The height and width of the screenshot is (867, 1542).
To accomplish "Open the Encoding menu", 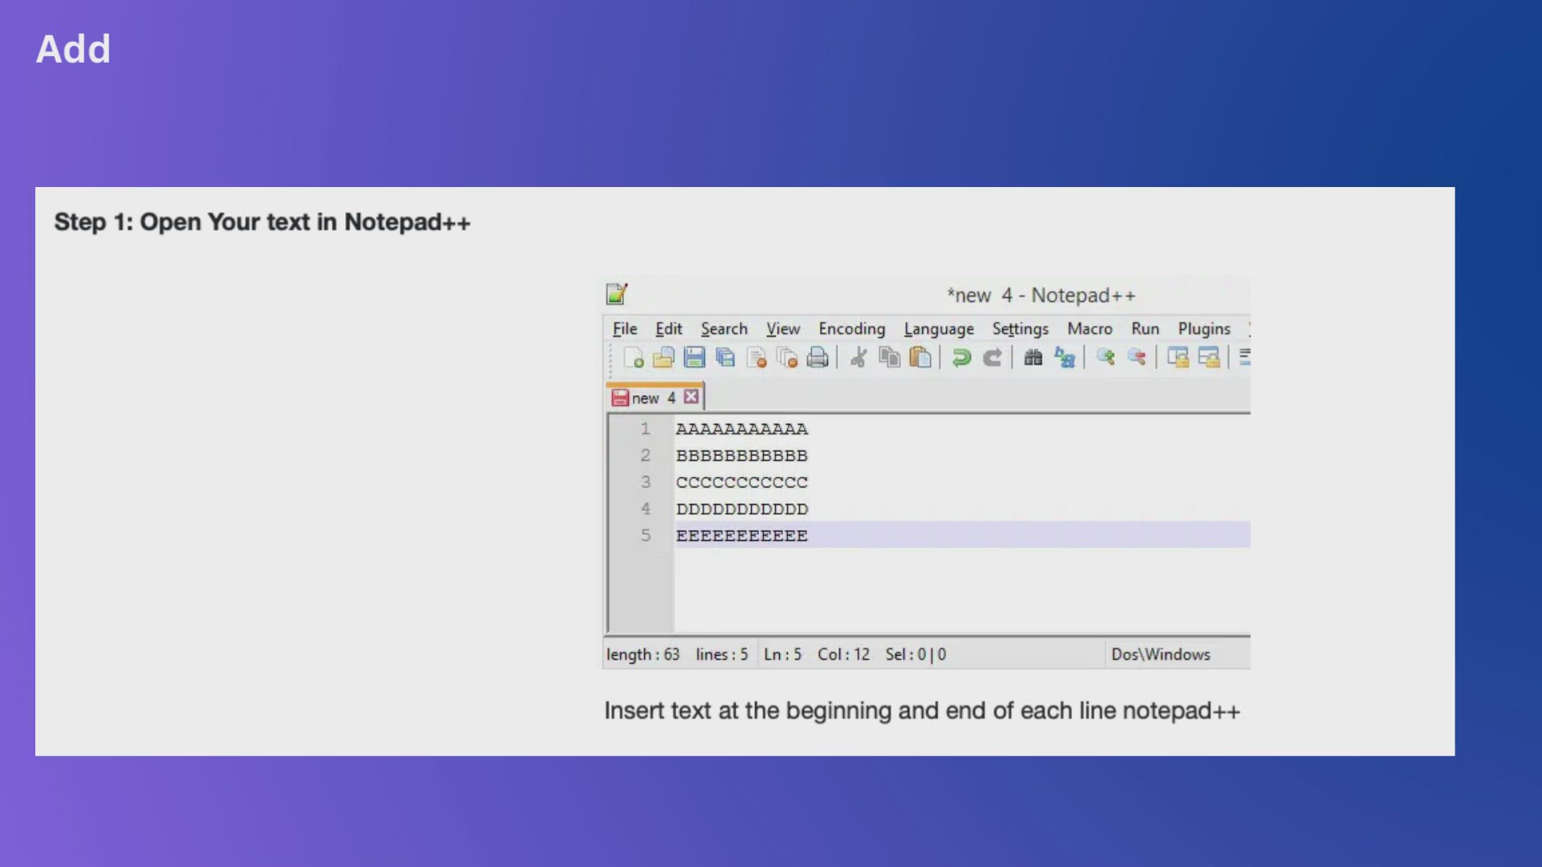I will coord(851,329).
